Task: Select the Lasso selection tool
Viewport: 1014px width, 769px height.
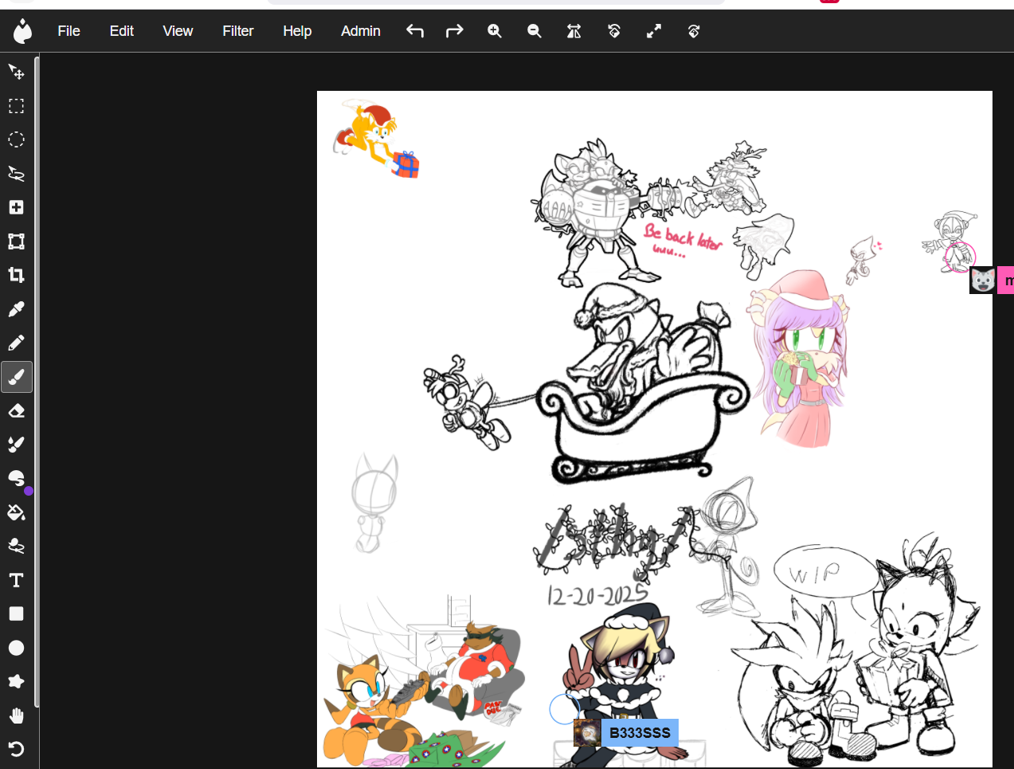Action: point(16,174)
